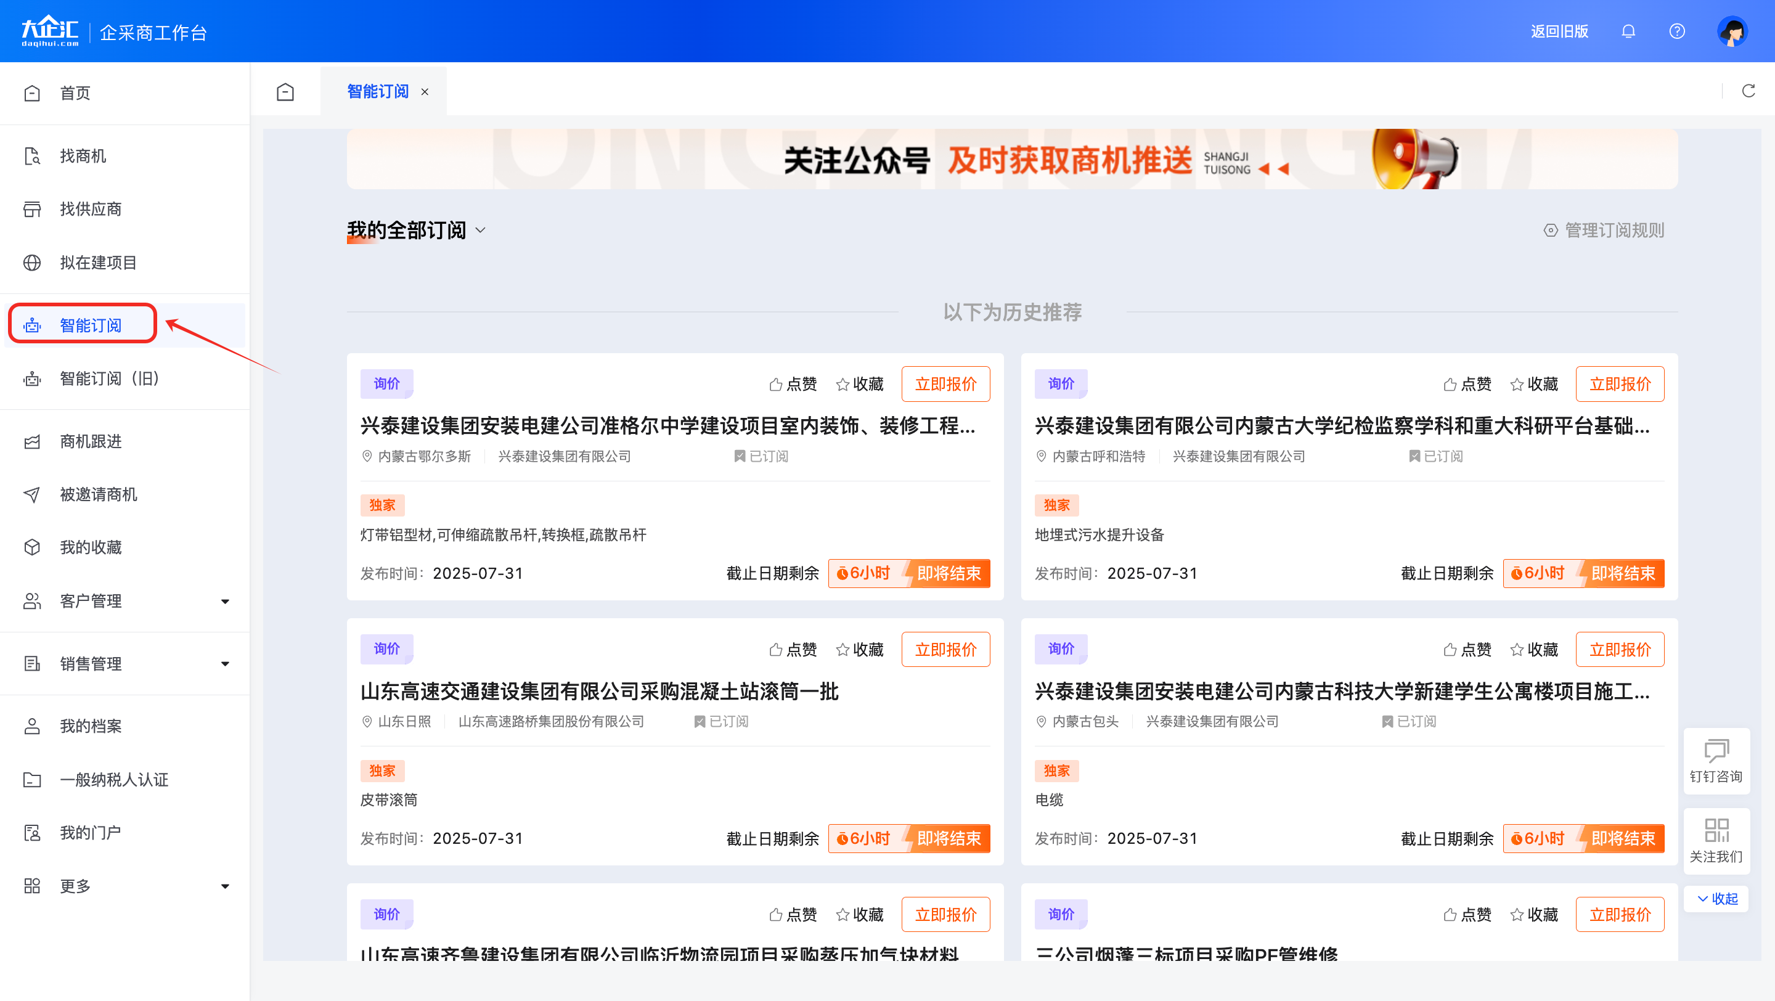The height and width of the screenshot is (1001, 1775).
Task: Click the 找供应商 store icon
Action: [x=31, y=209]
